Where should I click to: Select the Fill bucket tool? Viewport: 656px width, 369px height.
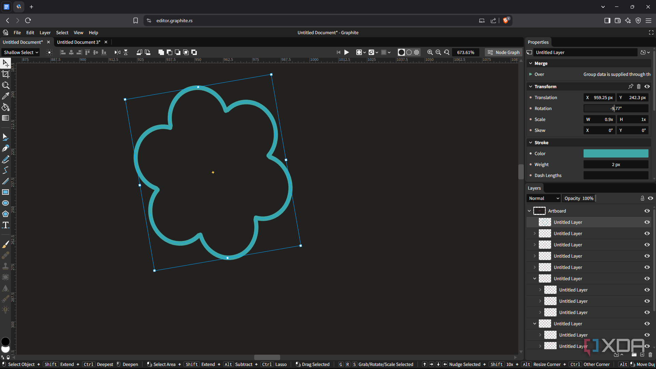click(x=5, y=107)
